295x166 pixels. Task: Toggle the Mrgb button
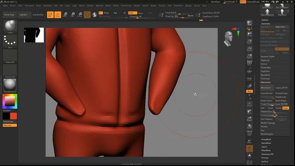[106, 13]
